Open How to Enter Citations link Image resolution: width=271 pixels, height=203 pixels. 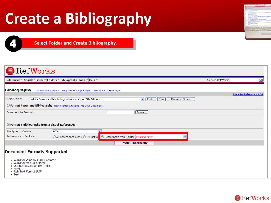click(78, 106)
